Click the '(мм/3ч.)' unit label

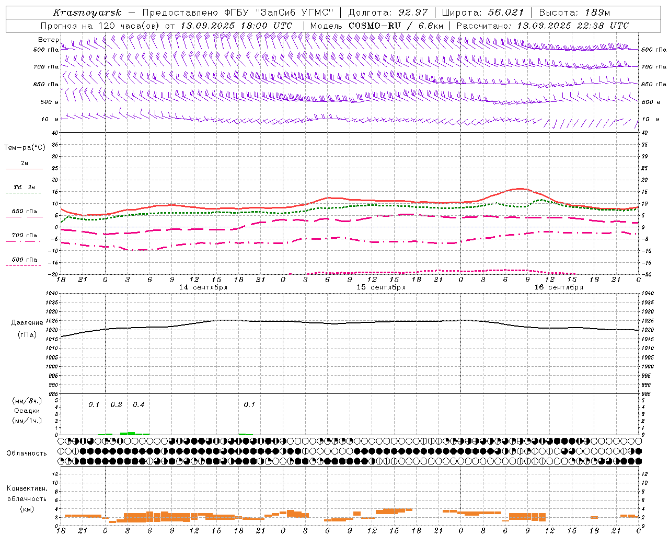pos(27,401)
